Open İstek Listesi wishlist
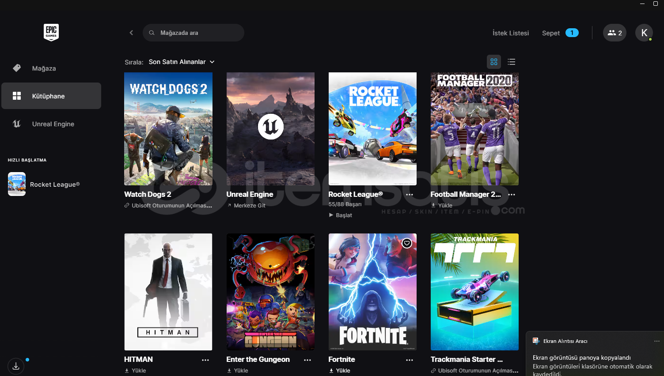Screen dimensions: 664x376 [511, 33]
